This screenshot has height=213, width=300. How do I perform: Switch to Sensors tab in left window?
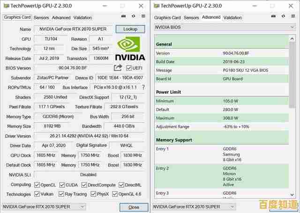coord(41,17)
